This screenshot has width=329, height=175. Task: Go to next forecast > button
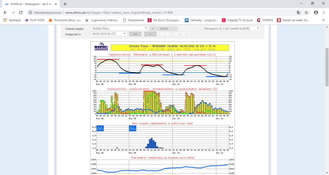[x=165, y=34]
